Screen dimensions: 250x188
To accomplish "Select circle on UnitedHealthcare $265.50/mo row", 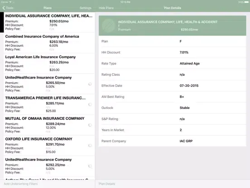I will [90, 84].
